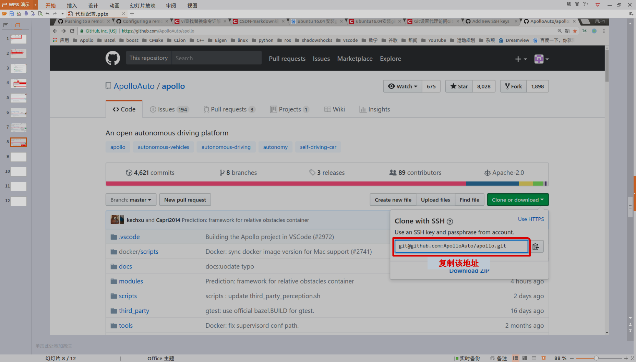
Task: Click next-slide arrow under slide scrollbar
Action: click(630, 331)
